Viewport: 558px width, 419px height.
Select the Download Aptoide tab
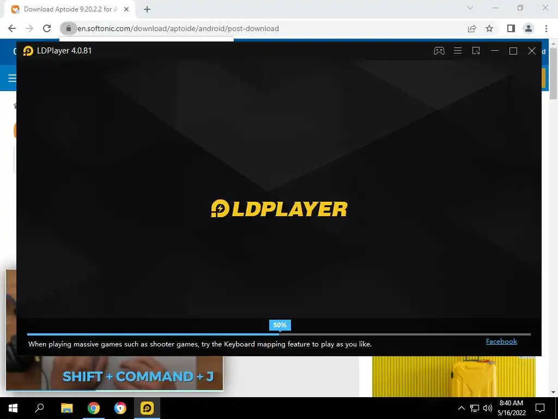[69, 9]
